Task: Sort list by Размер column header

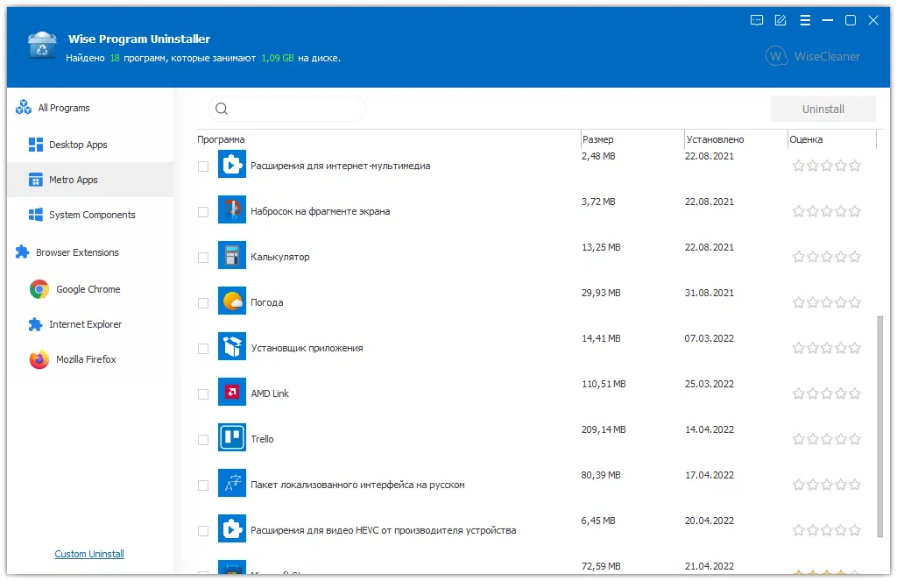Action: pos(598,139)
